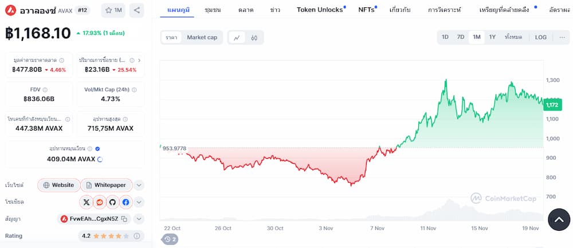Image resolution: width=573 pixels, height=248 pixels.
Task: Open the การวิเคราะห์ (Analytics) tab
Action: (444, 10)
